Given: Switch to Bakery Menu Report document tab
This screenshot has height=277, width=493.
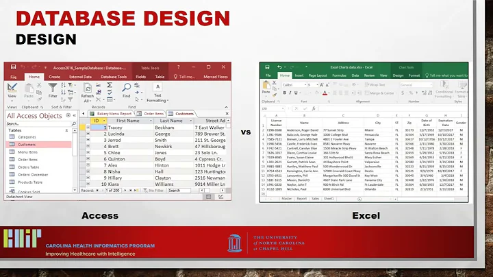Looking at the screenshot, I should coord(111,114).
